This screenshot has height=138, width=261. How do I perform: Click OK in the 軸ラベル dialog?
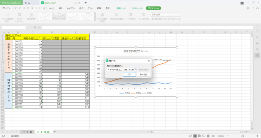(129, 75)
